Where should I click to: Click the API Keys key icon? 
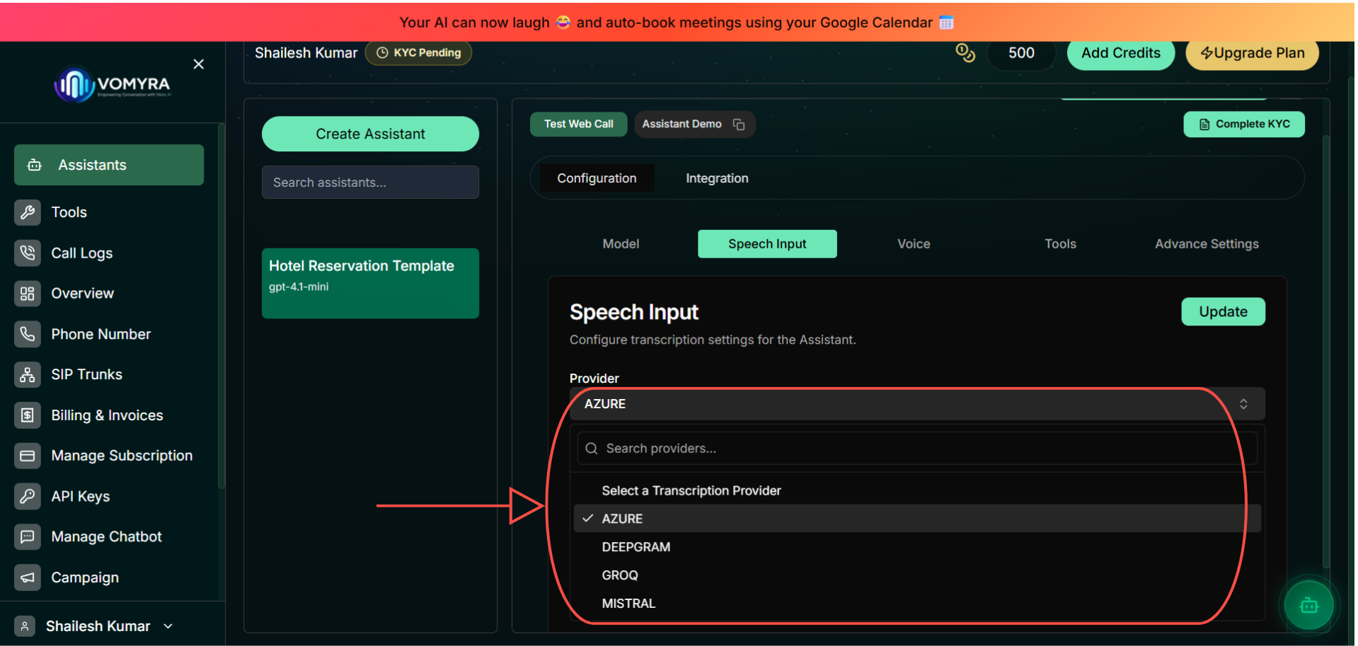pos(27,496)
